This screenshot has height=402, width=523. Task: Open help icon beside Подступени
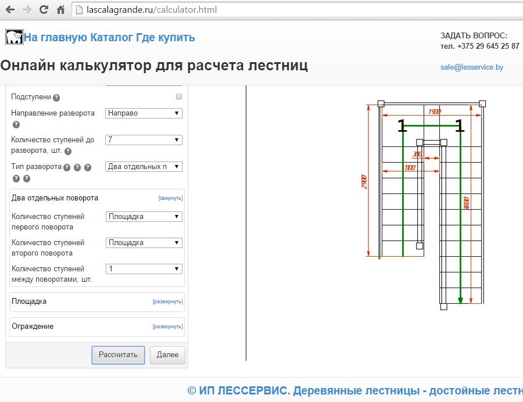click(x=56, y=98)
